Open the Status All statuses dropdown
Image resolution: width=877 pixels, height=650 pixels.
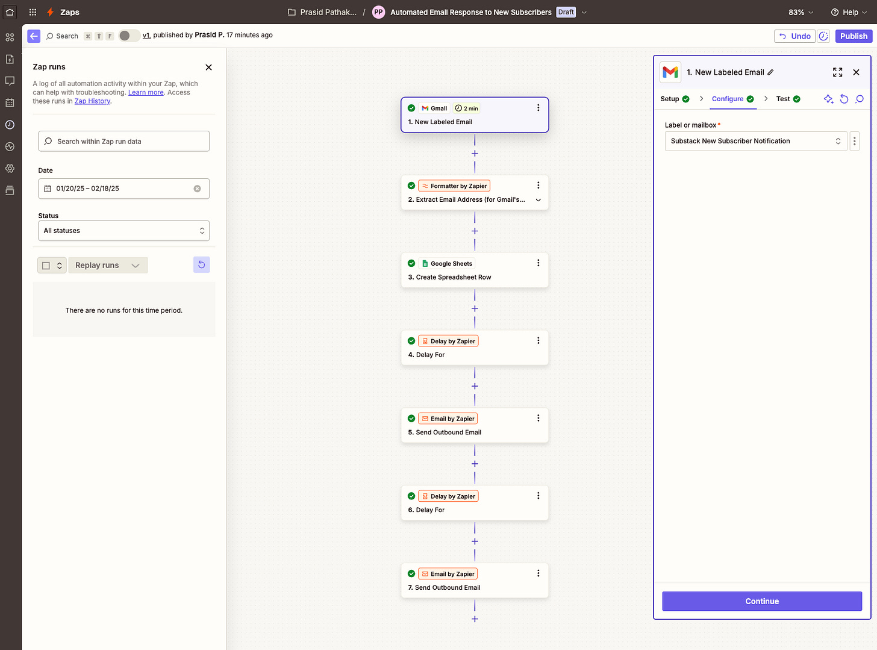tap(124, 231)
